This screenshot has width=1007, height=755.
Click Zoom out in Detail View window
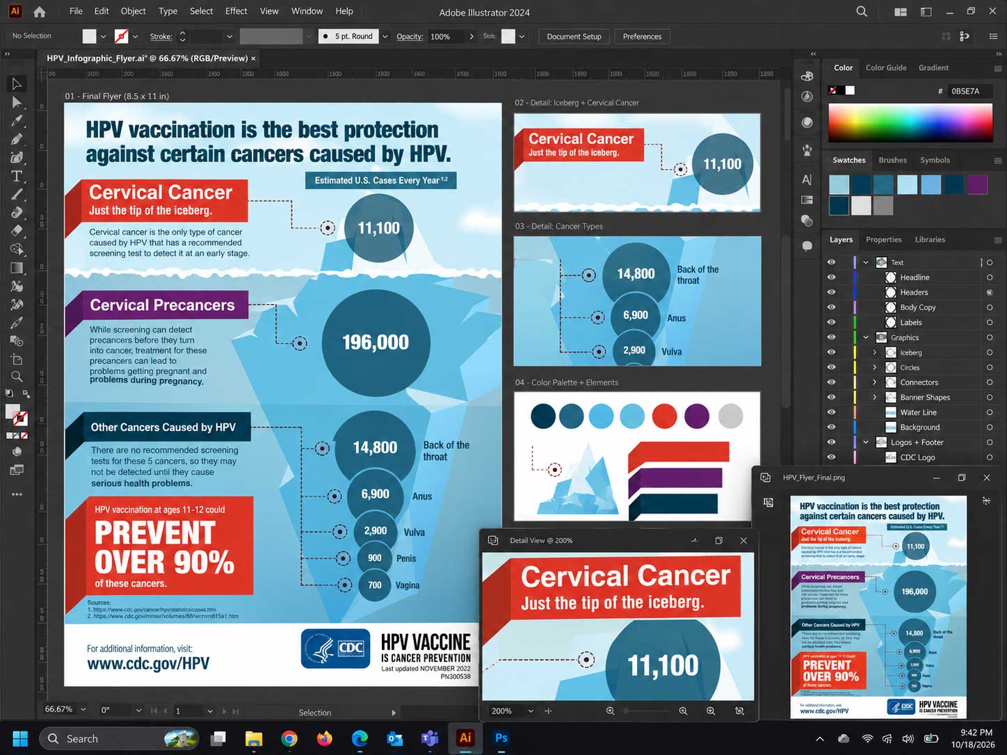point(610,711)
